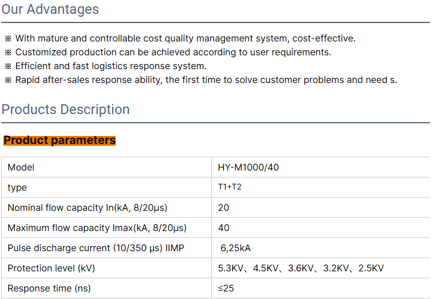The image size is (434, 299).
Task: Select the T1+T2 type value
Action: [x=230, y=187]
